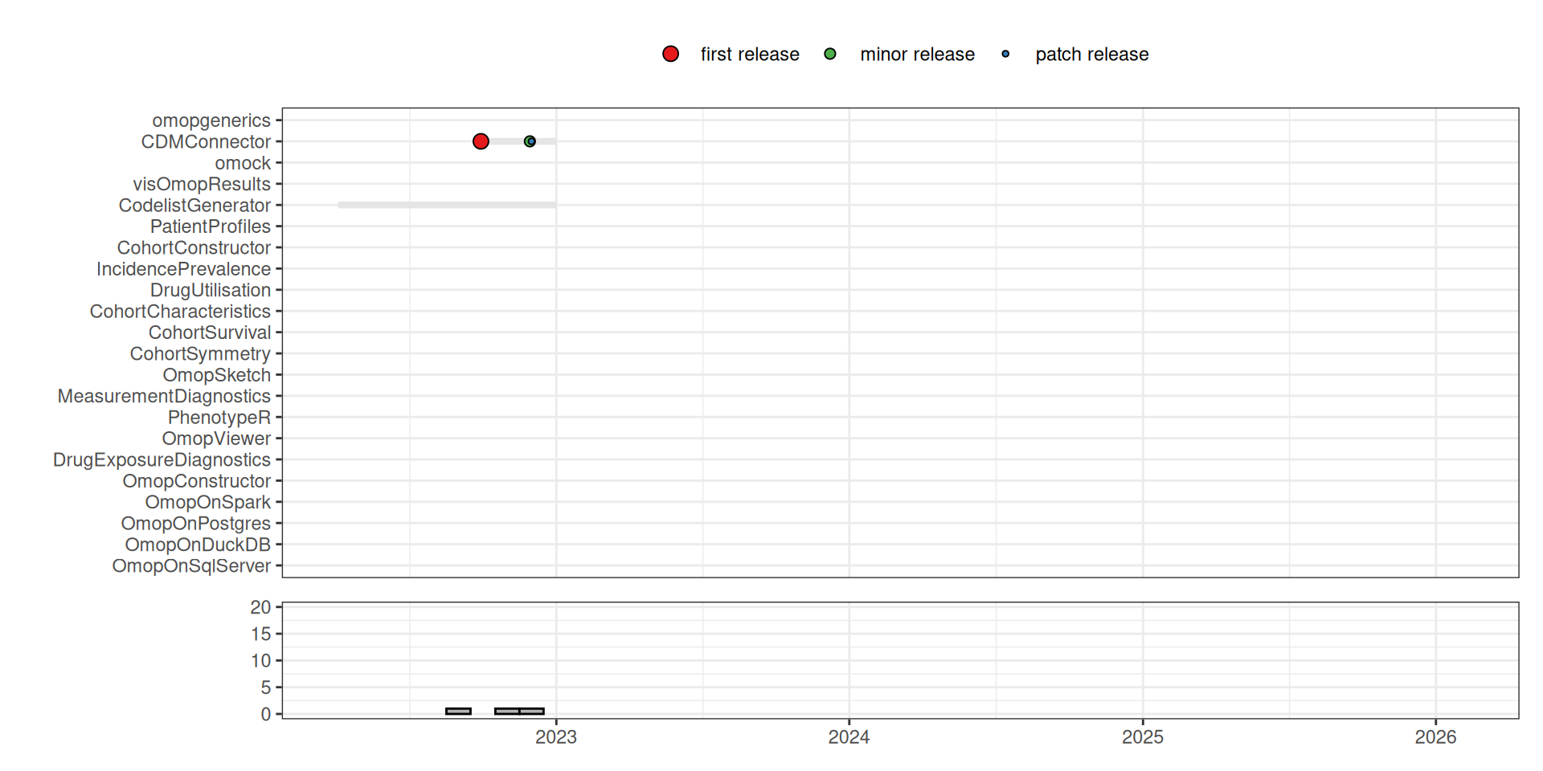Click the red first release legend marker
The width and height of the screenshot is (1543, 771).
670,54
